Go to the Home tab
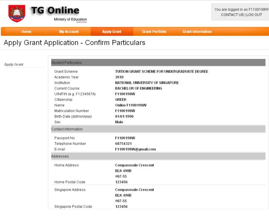This screenshot has height=223, width=269. [x=26, y=32]
